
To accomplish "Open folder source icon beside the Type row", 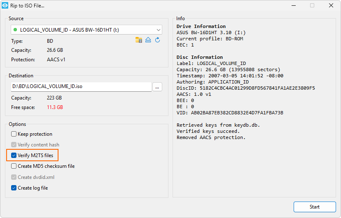I will (139, 40).
